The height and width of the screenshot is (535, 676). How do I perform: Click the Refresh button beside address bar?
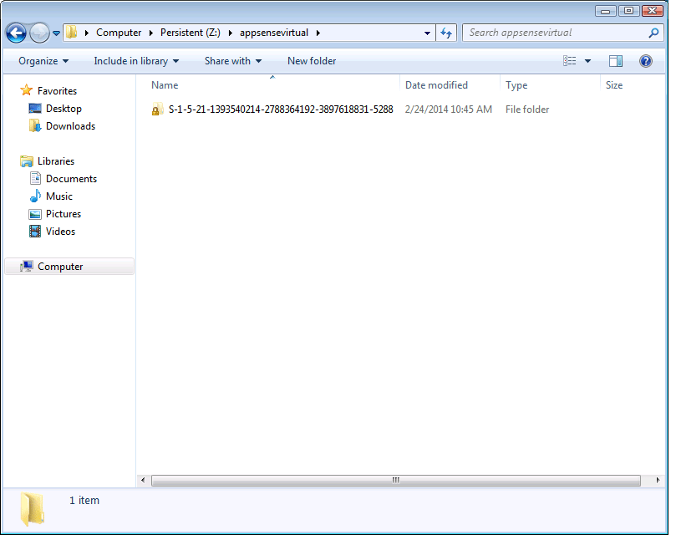[446, 33]
